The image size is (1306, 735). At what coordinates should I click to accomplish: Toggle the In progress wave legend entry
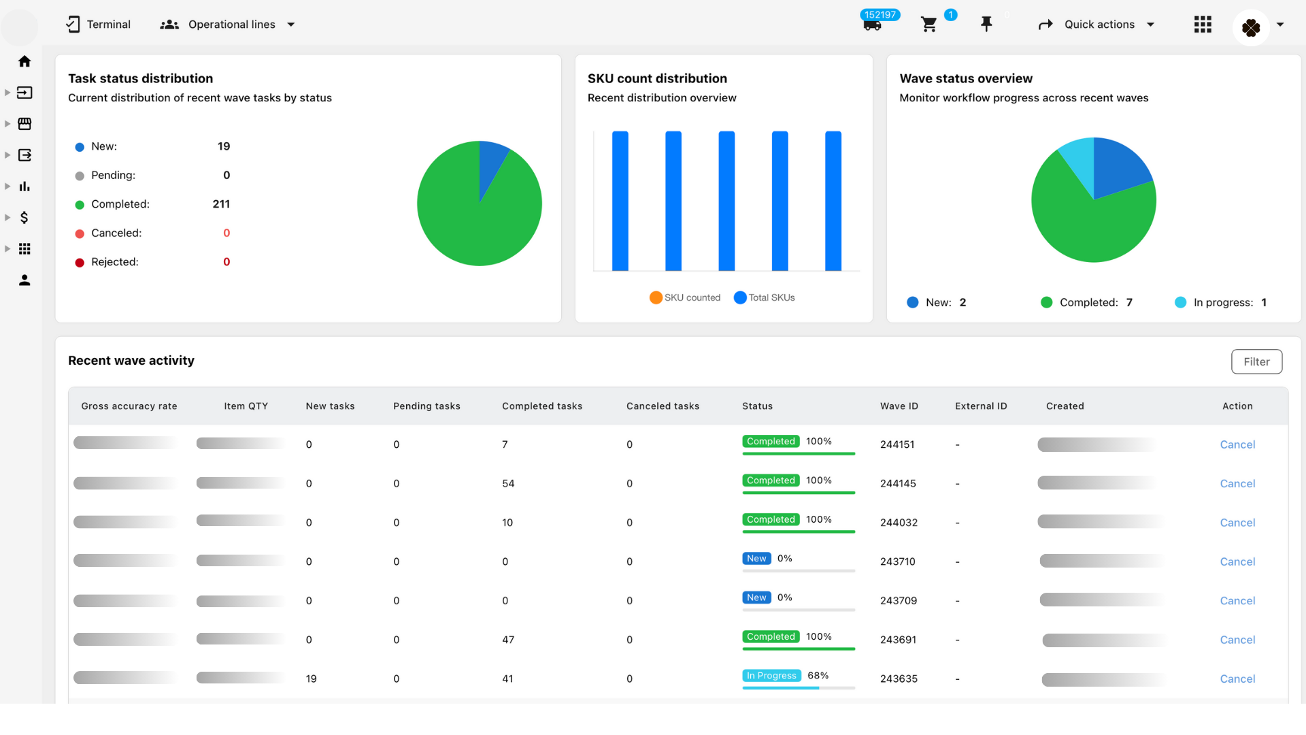[1222, 302]
